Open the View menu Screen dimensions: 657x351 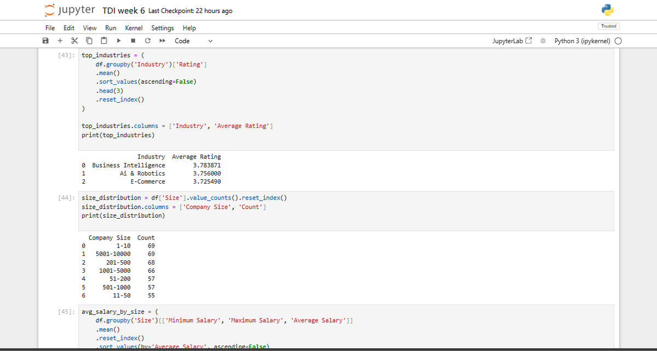click(x=90, y=28)
